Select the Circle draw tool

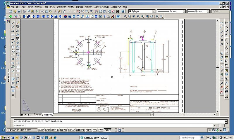[x=13, y=47]
